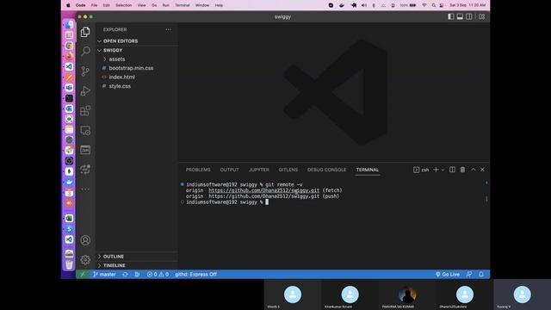The image size is (551, 310).
Task: Open the master branch picker
Action: tap(104, 274)
